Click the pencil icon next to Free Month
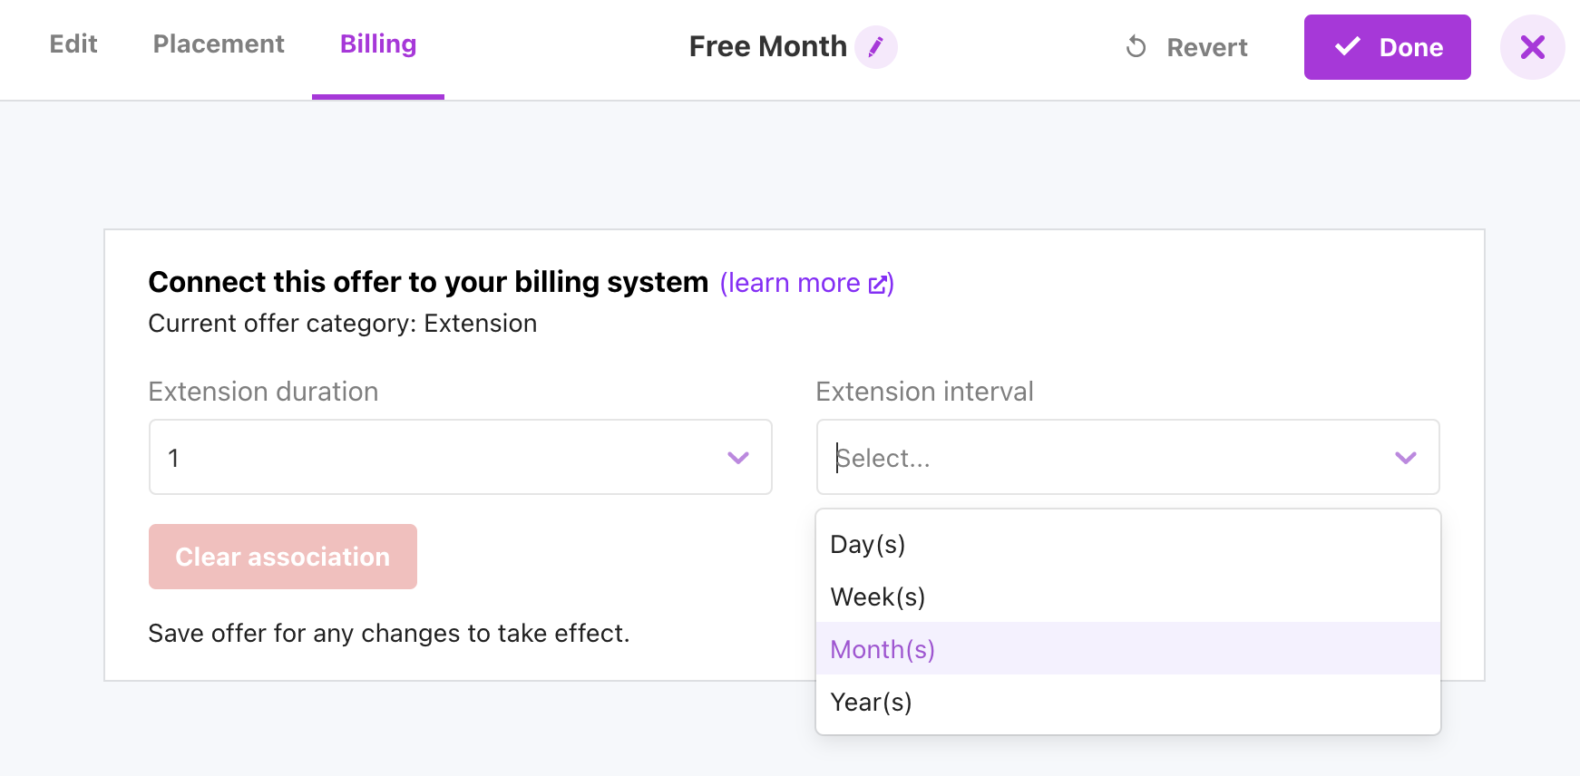The image size is (1580, 776). 876,47
